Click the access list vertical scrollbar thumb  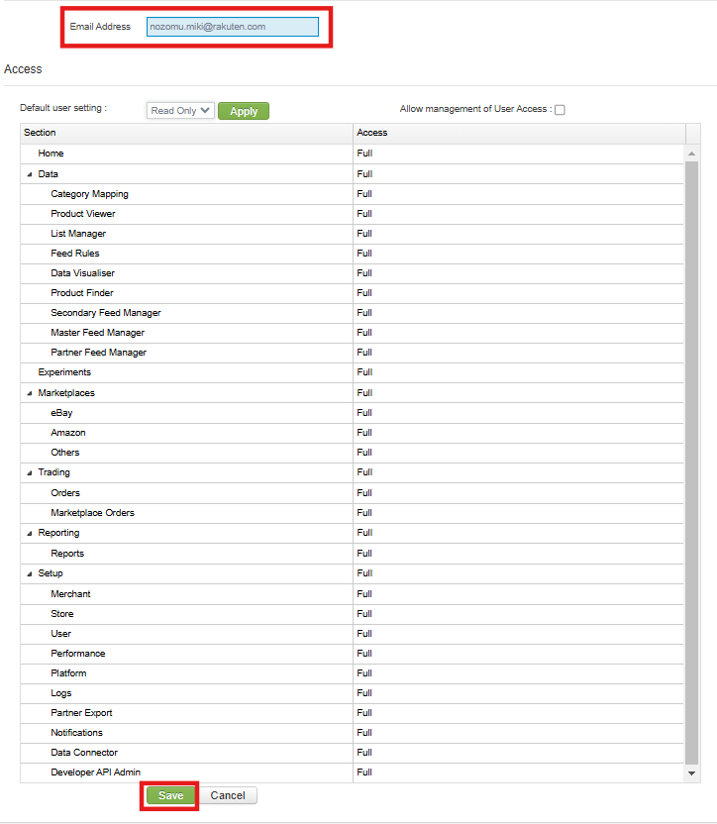(692, 463)
